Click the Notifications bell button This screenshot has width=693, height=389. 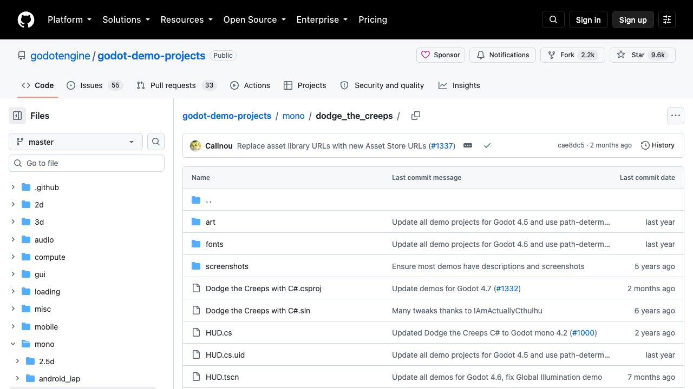coord(503,55)
